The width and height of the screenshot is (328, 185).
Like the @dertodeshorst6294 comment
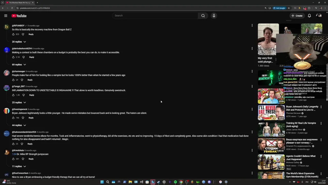[x=13, y=57]
